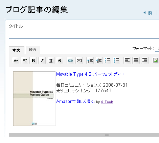Insert an email link with envelope icon
Viewport: 159px width, 143px height.
pos(79,60)
